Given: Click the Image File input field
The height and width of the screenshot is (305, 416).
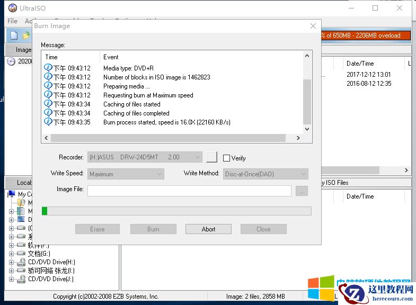Looking at the screenshot, I should point(189,191).
